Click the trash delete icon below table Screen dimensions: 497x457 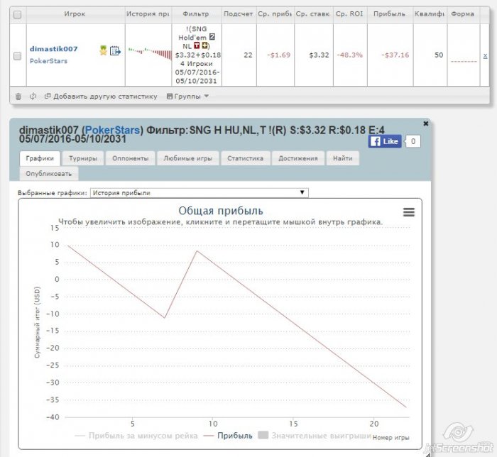point(18,97)
